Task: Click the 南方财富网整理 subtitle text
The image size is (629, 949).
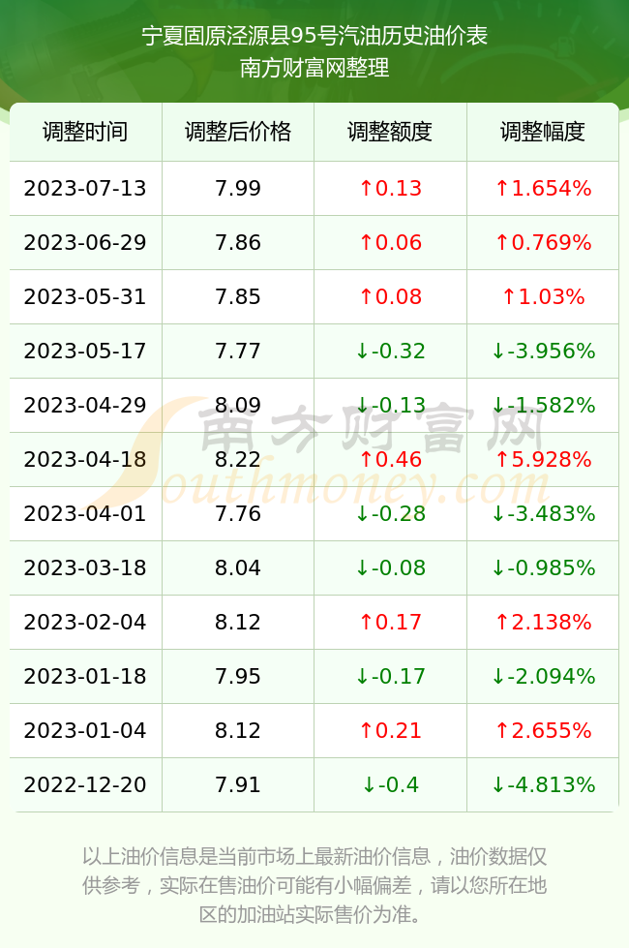Action: click(314, 68)
